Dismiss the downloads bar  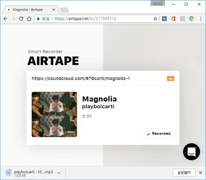pyautogui.click(x=201, y=173)
